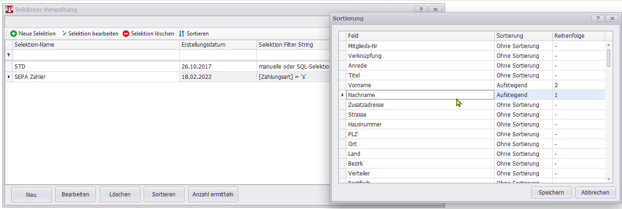
Task: Click the filter row pin icon
Action: click(x=8, y=55)
